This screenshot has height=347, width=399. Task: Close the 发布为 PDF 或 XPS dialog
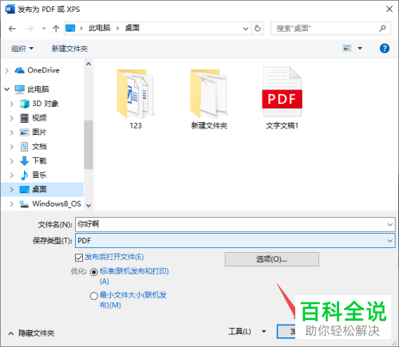(x=389, y=9)
